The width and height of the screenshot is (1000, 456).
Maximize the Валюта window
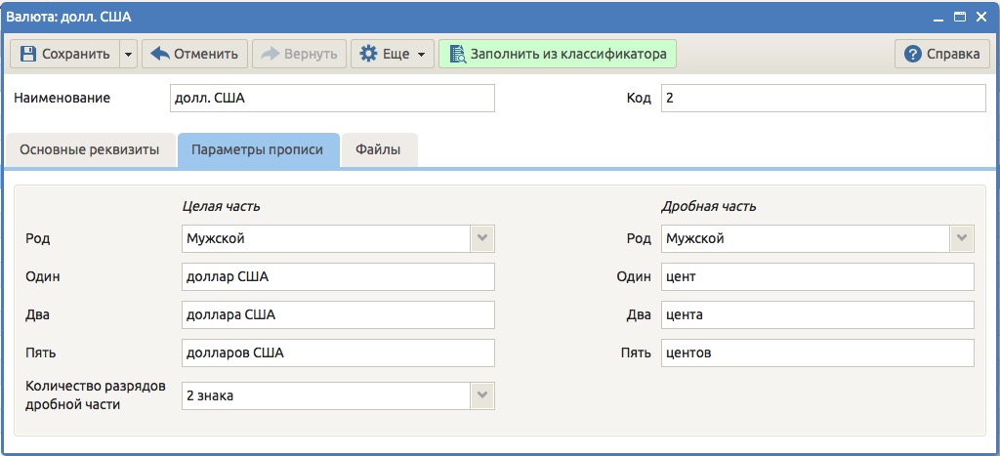point(959,18)
